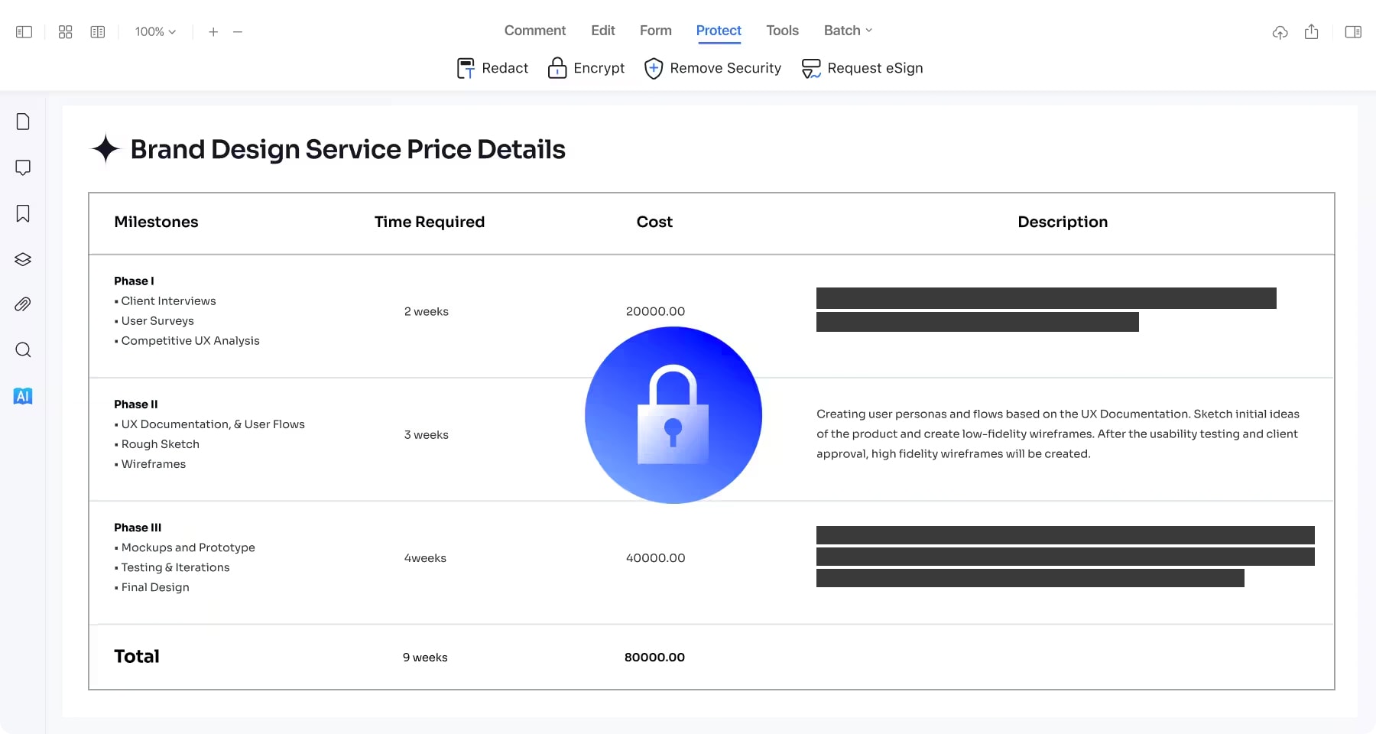Click the Phase II description paragraph
1376x734 pixels.
1058,434
